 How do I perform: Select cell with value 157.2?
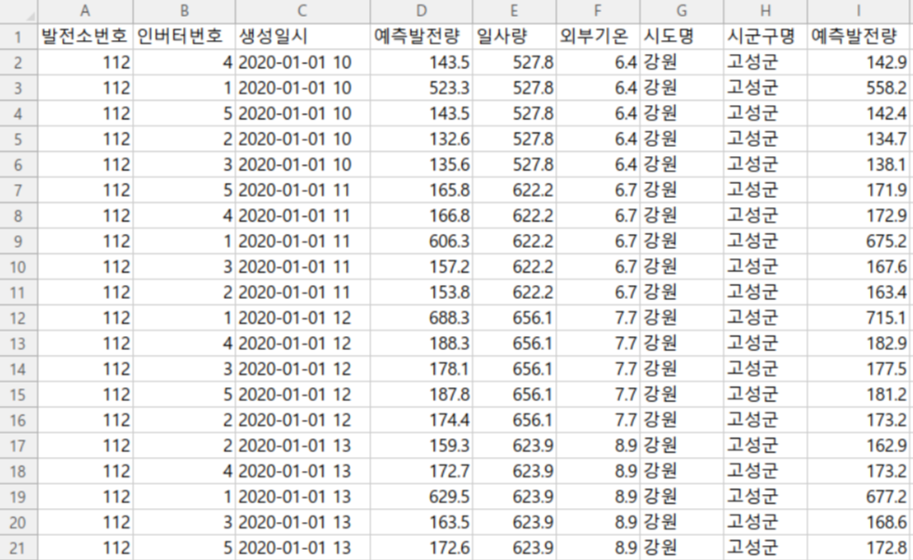pos(421,267)
